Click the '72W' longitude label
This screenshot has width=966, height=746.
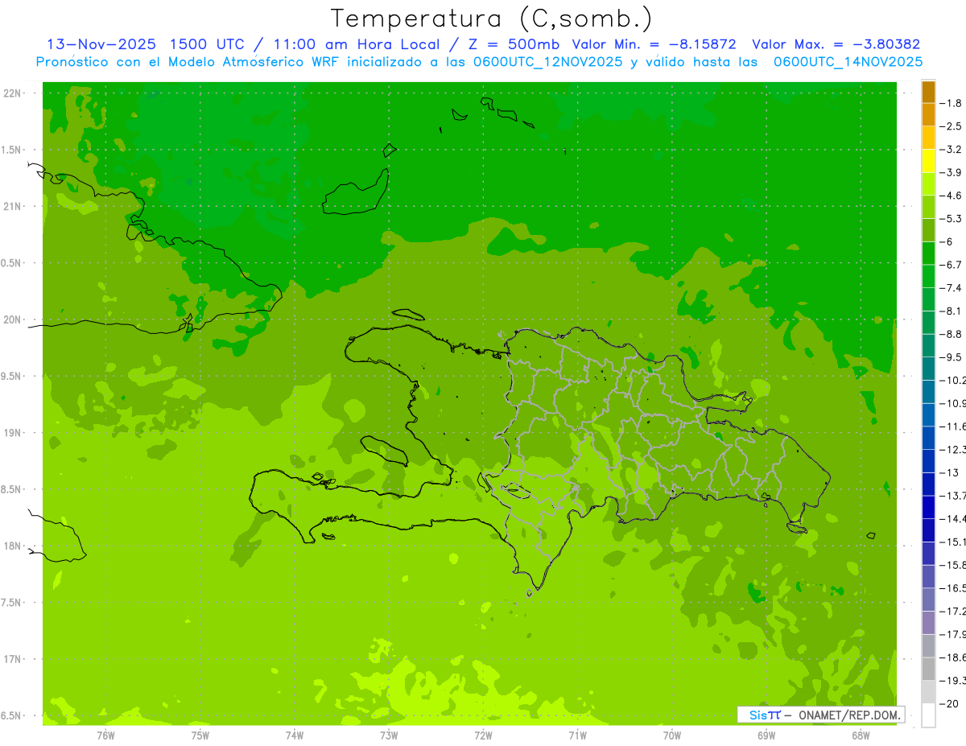click(483, 736)
